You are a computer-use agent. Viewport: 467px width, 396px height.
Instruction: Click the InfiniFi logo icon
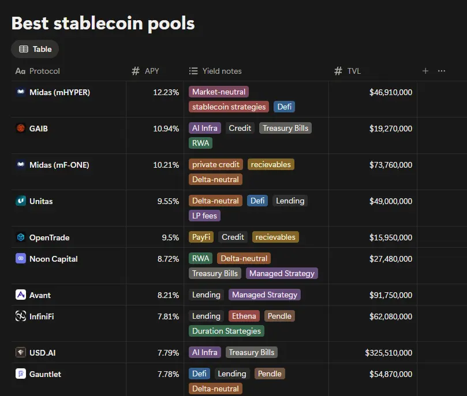21,316
